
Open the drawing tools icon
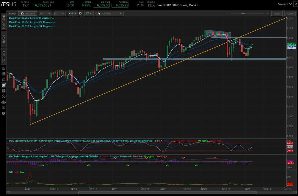(x=87, y=13)
